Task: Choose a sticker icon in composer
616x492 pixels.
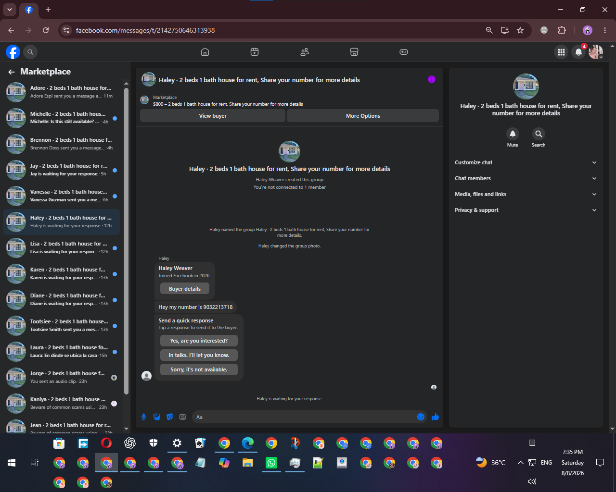Action: point(169,417)
